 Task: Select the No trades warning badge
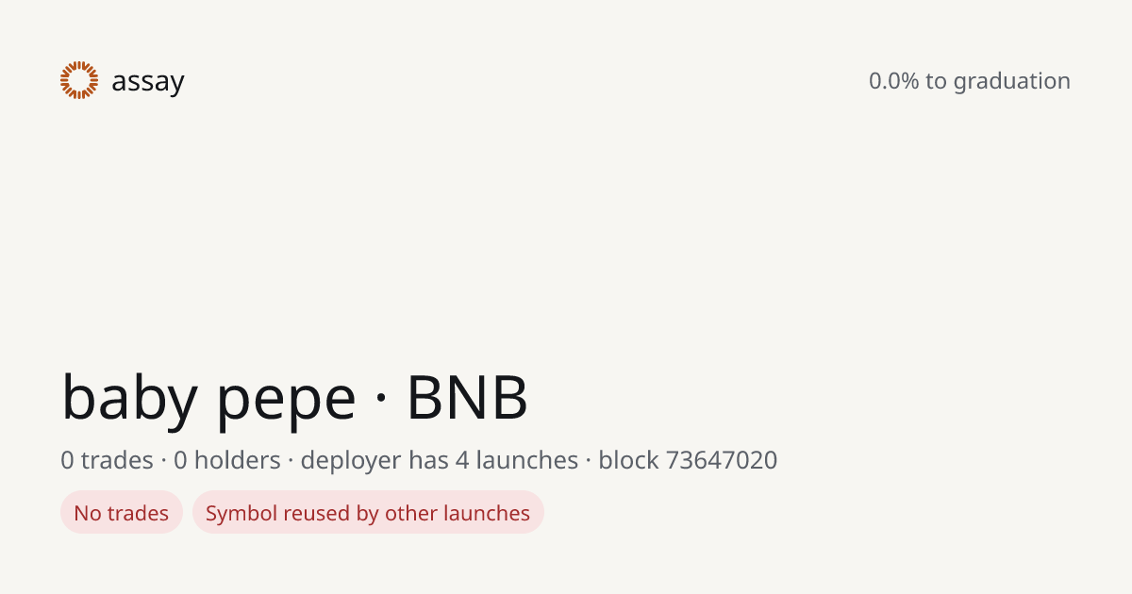click(x=122, y=513)
